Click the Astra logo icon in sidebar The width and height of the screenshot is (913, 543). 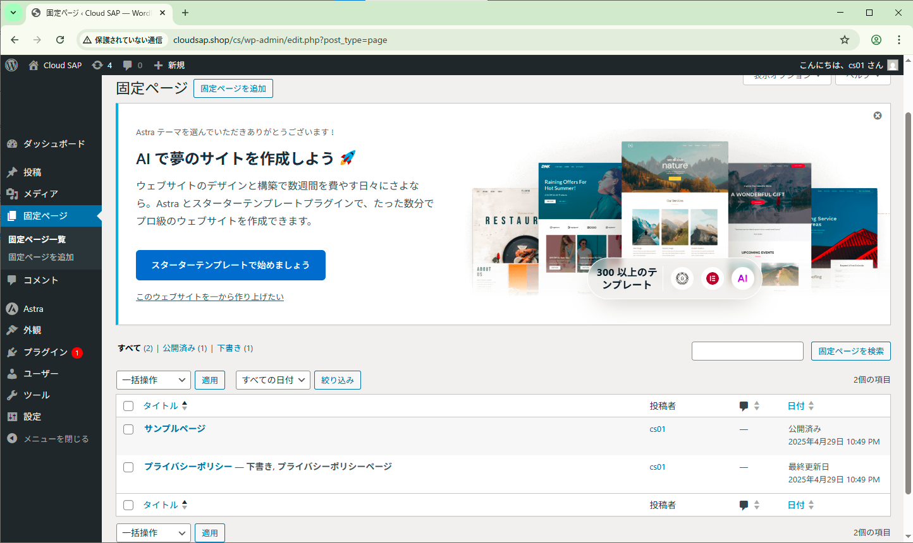pyautogui.click(x=12, y=309)
